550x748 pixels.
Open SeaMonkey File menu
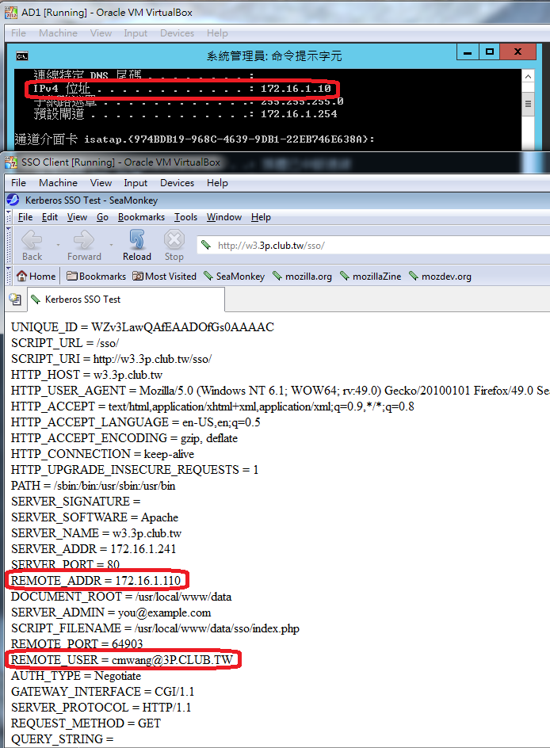25,217
